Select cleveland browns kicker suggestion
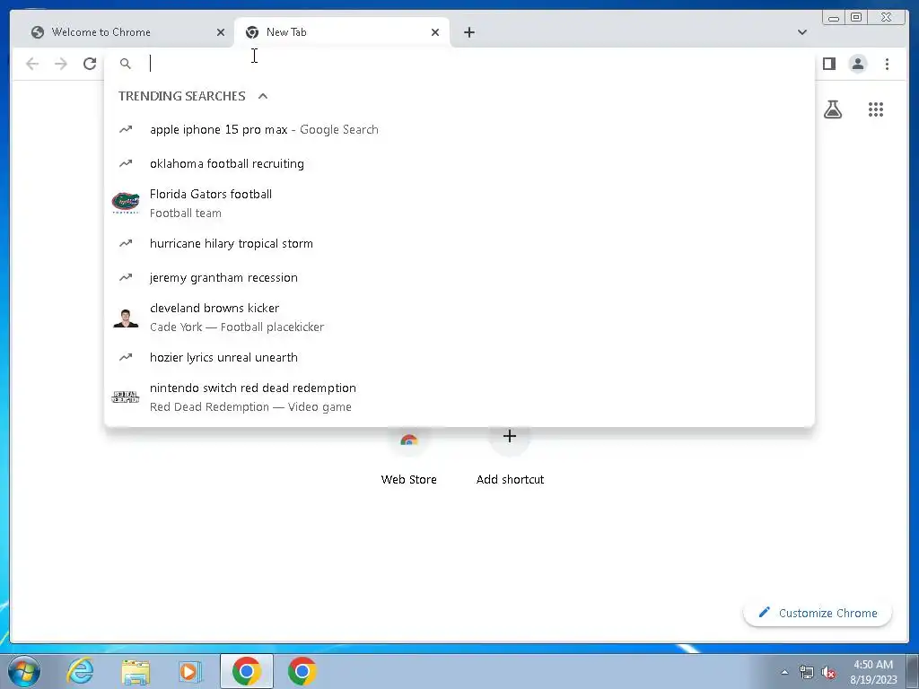 pyautogui.click(x=459, y=317)
